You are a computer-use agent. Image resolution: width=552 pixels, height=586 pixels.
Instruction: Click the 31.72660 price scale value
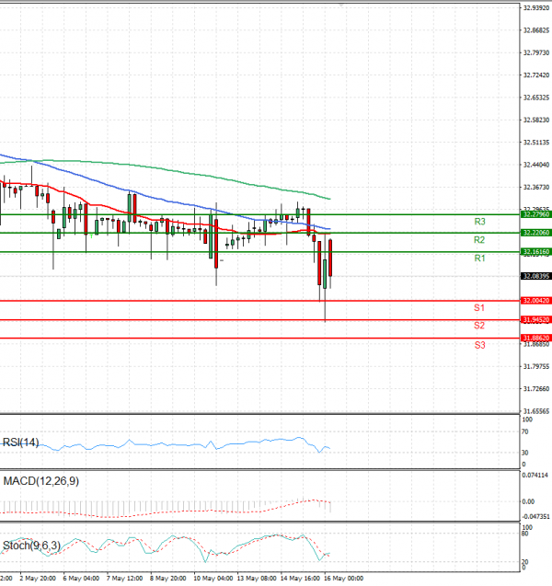pyautogui.click(x=536, y=389)
